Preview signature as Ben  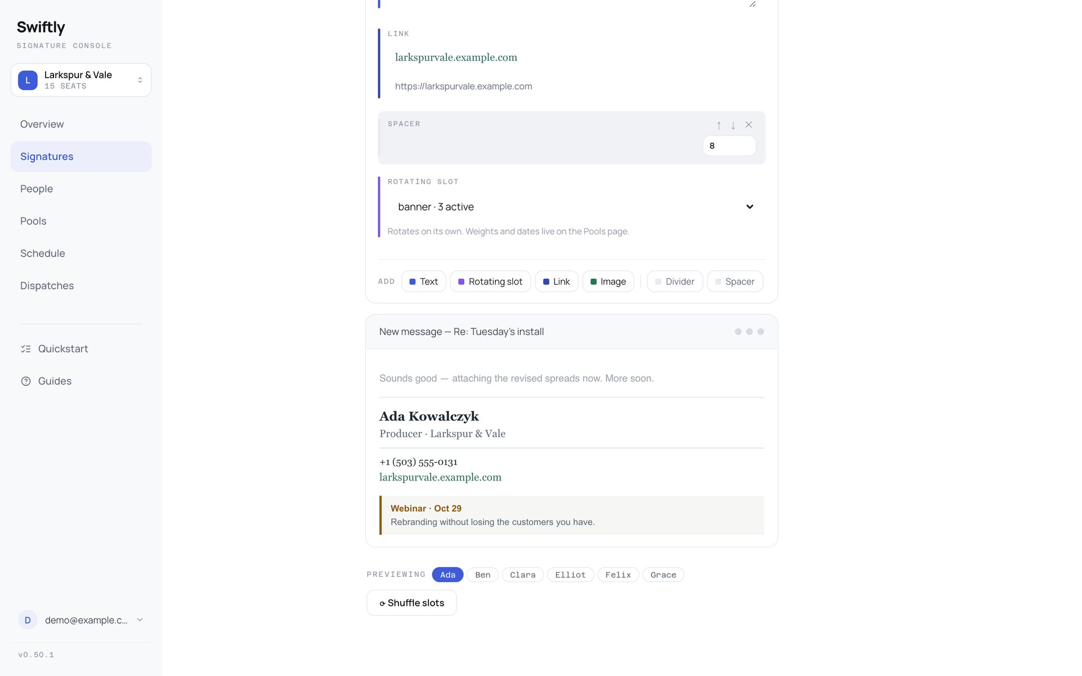tap(482, 575)
